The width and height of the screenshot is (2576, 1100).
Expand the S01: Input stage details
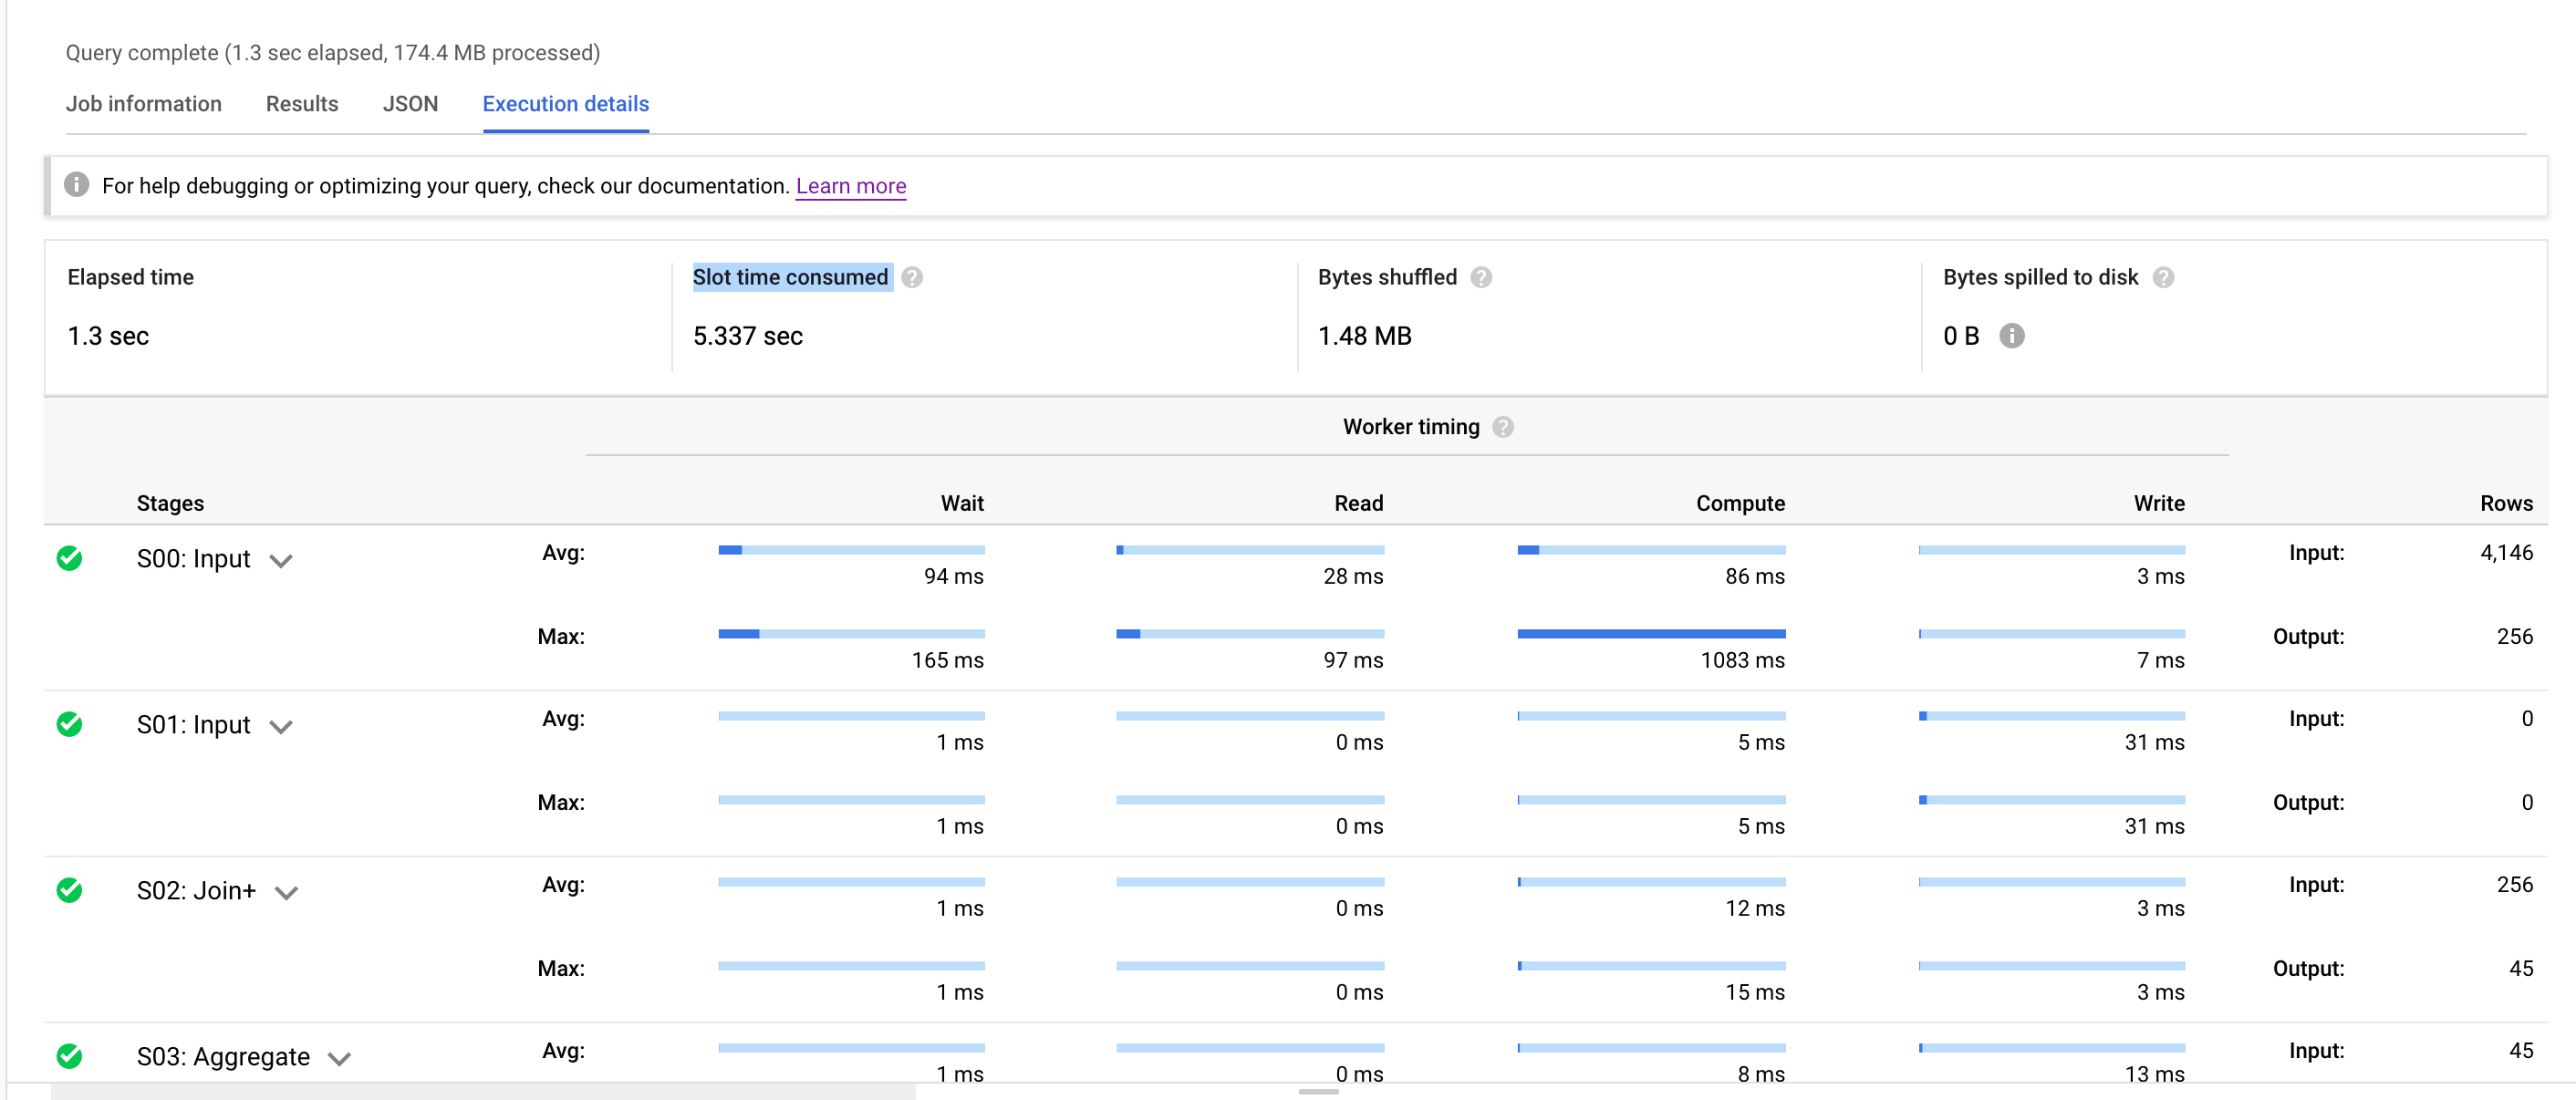point(280,727)
